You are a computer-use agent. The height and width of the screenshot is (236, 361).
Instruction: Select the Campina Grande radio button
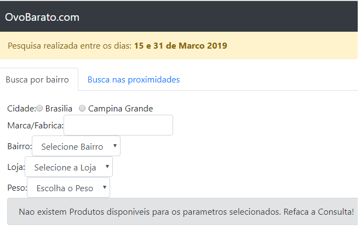[x=82, y=108]
